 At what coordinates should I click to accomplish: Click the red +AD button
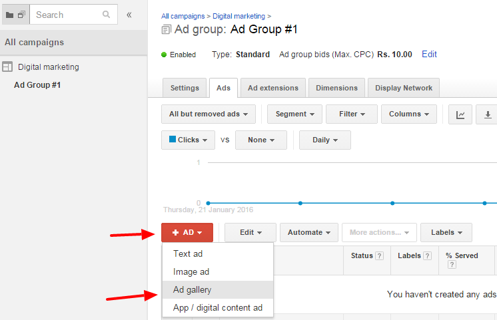click(187, 232)
